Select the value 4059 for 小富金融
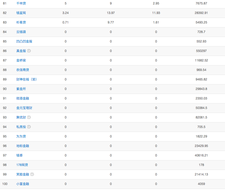The image size is (225, 190). (x=201, y=184)
